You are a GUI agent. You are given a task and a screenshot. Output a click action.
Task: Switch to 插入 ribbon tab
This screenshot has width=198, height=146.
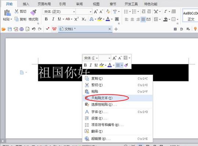26,4
